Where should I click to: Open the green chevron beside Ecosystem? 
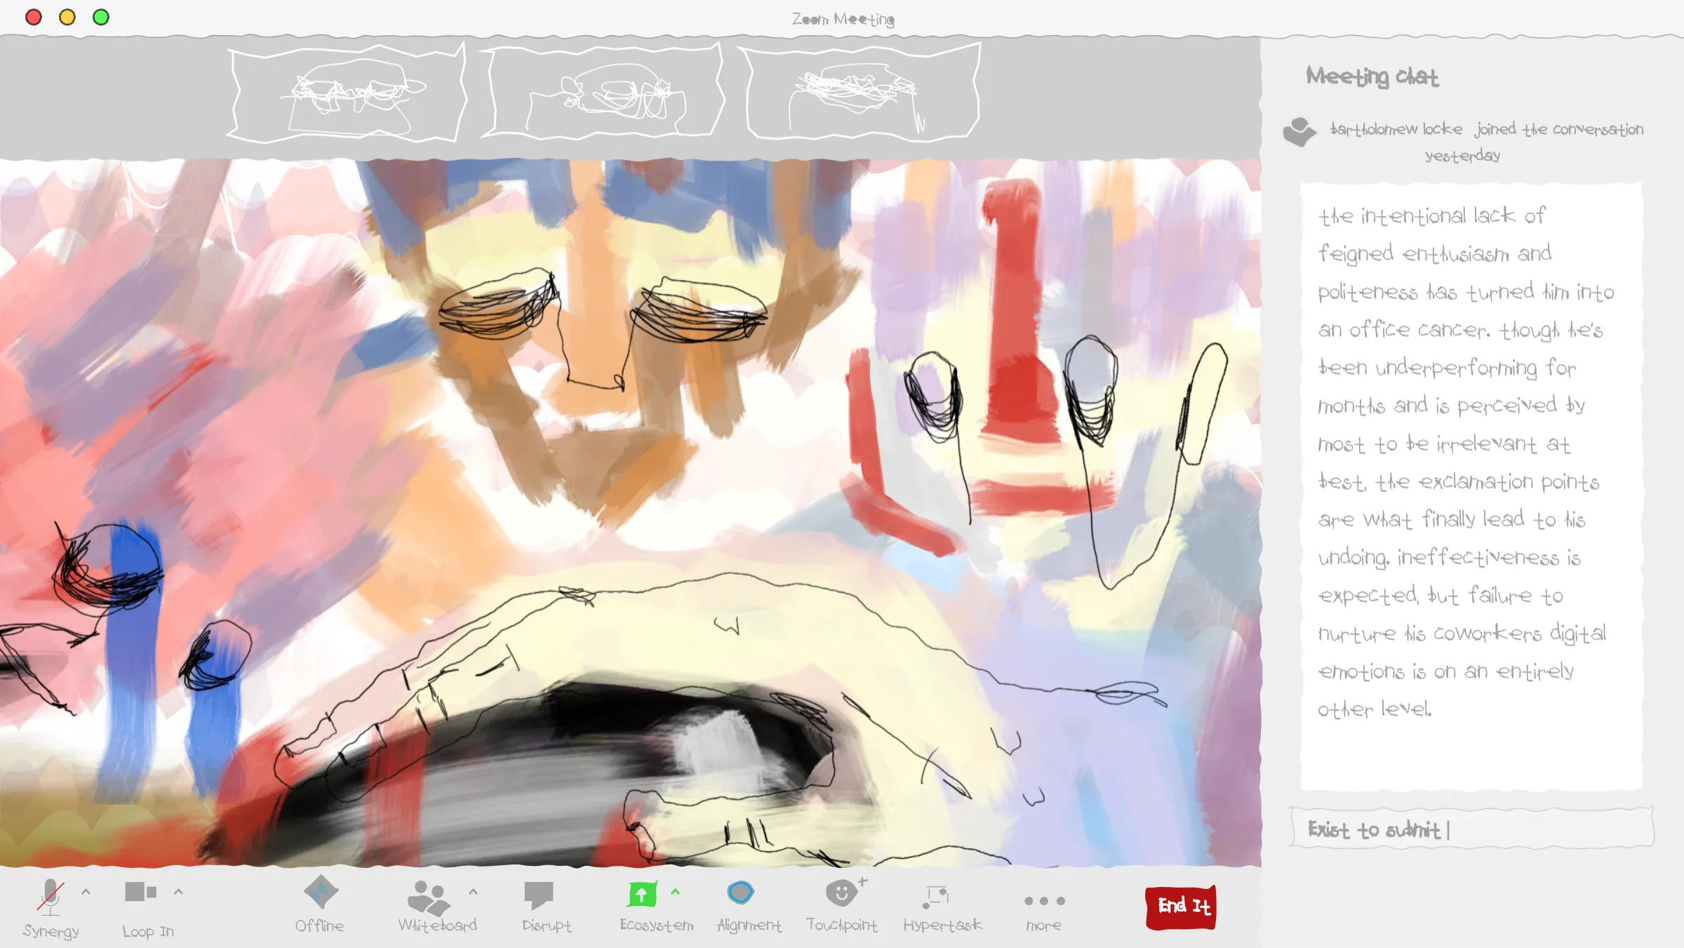(675, 892)
